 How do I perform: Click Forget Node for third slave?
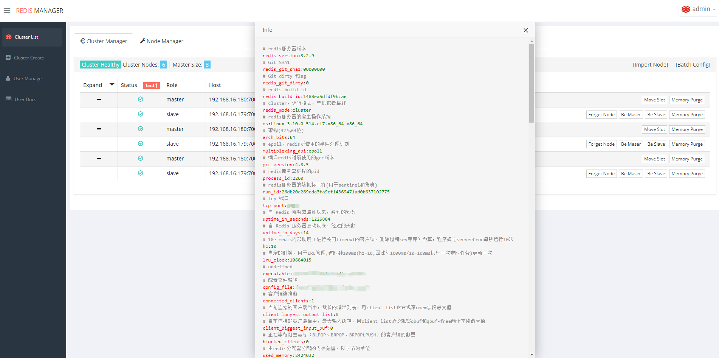coord(601,174)
